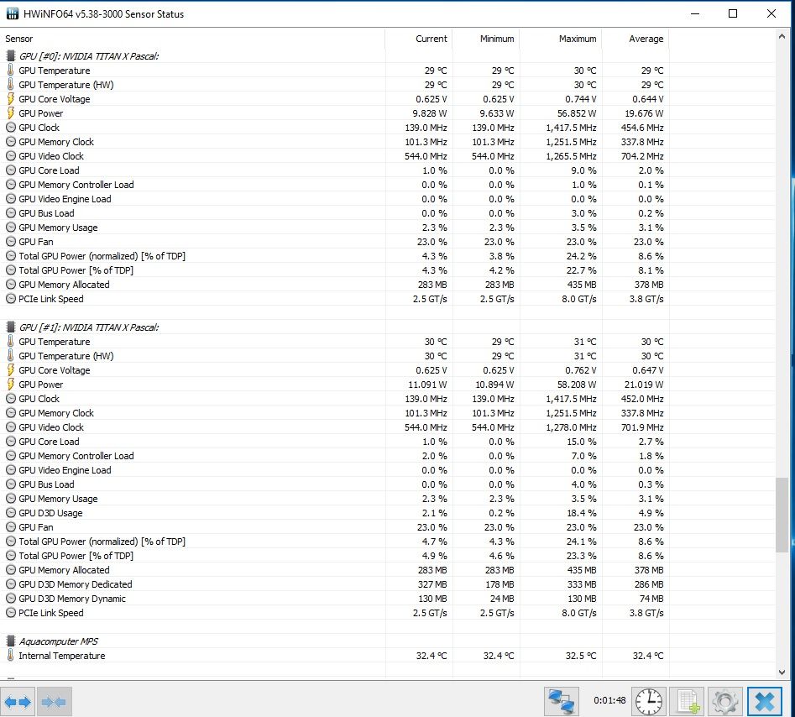The height and width of the screenshot is (717, 795).
Task: Select the GPU D3D Usage row label
Action: pos(50,513)
